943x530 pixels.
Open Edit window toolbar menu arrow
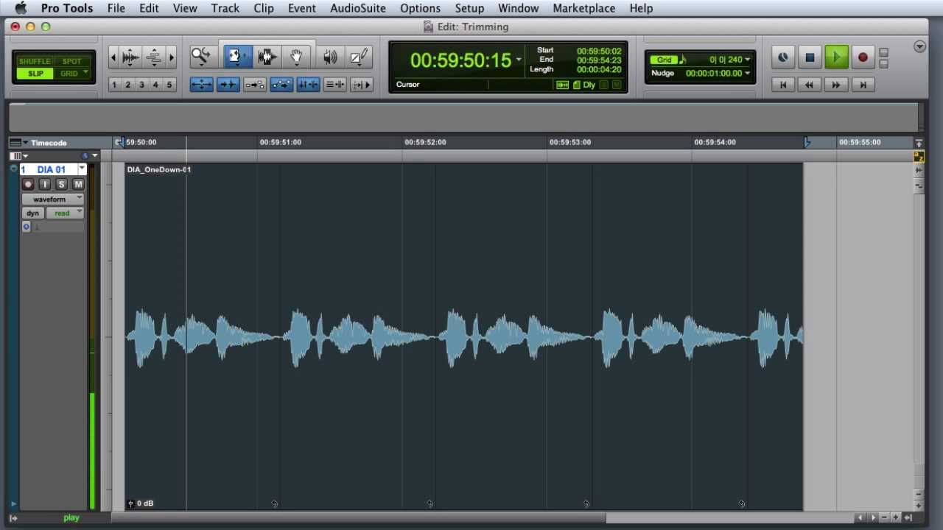coord(919,46)
